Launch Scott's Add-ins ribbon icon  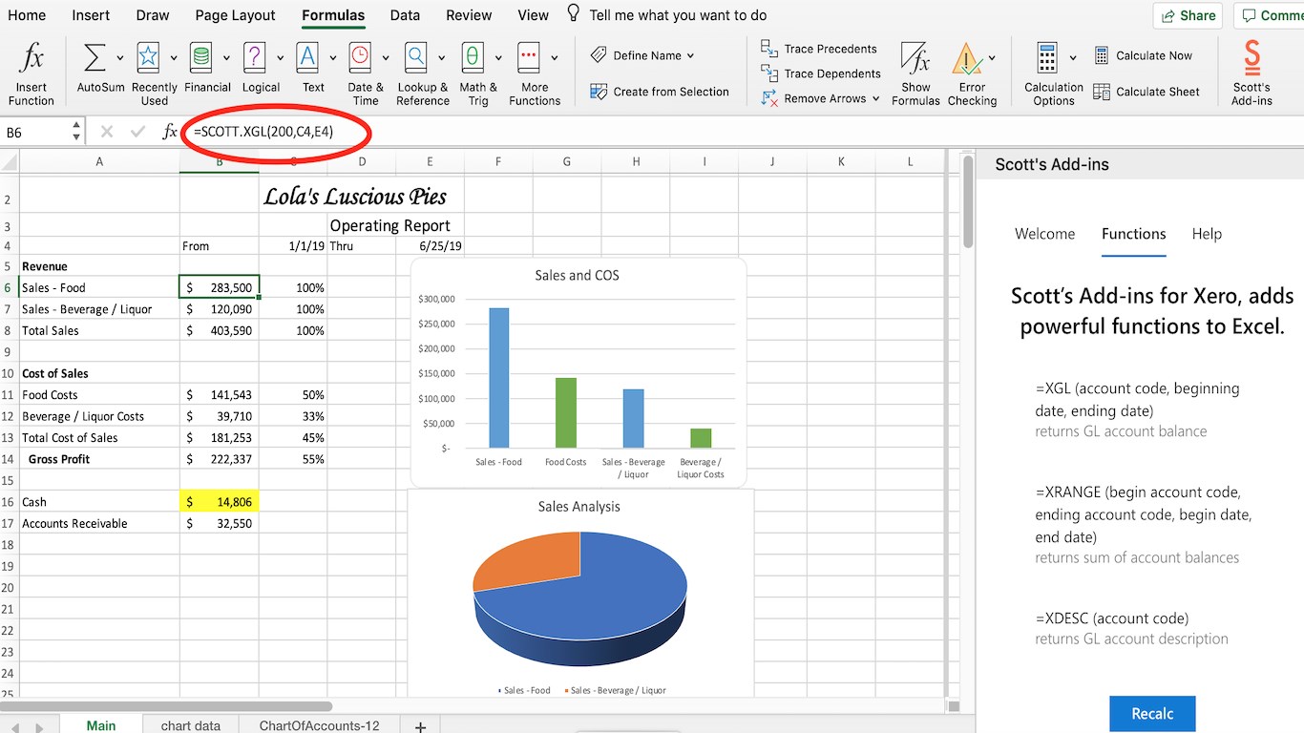(x=1251, y=58)
